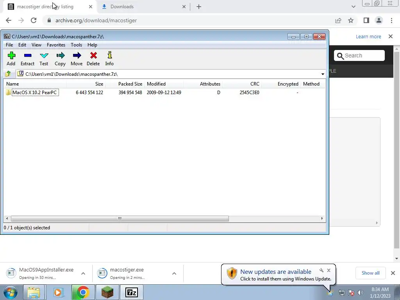
Task: Sort by Attributes column header
Action: 203,84
